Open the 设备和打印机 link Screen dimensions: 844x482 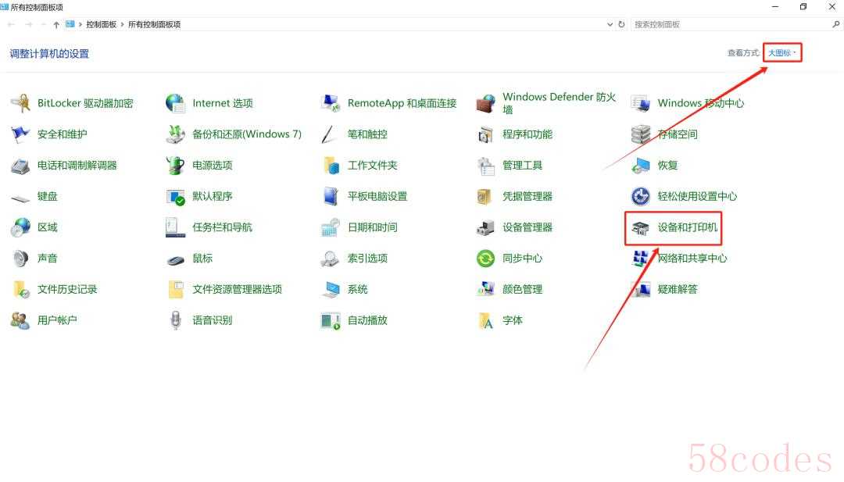(x=688, y=227)
